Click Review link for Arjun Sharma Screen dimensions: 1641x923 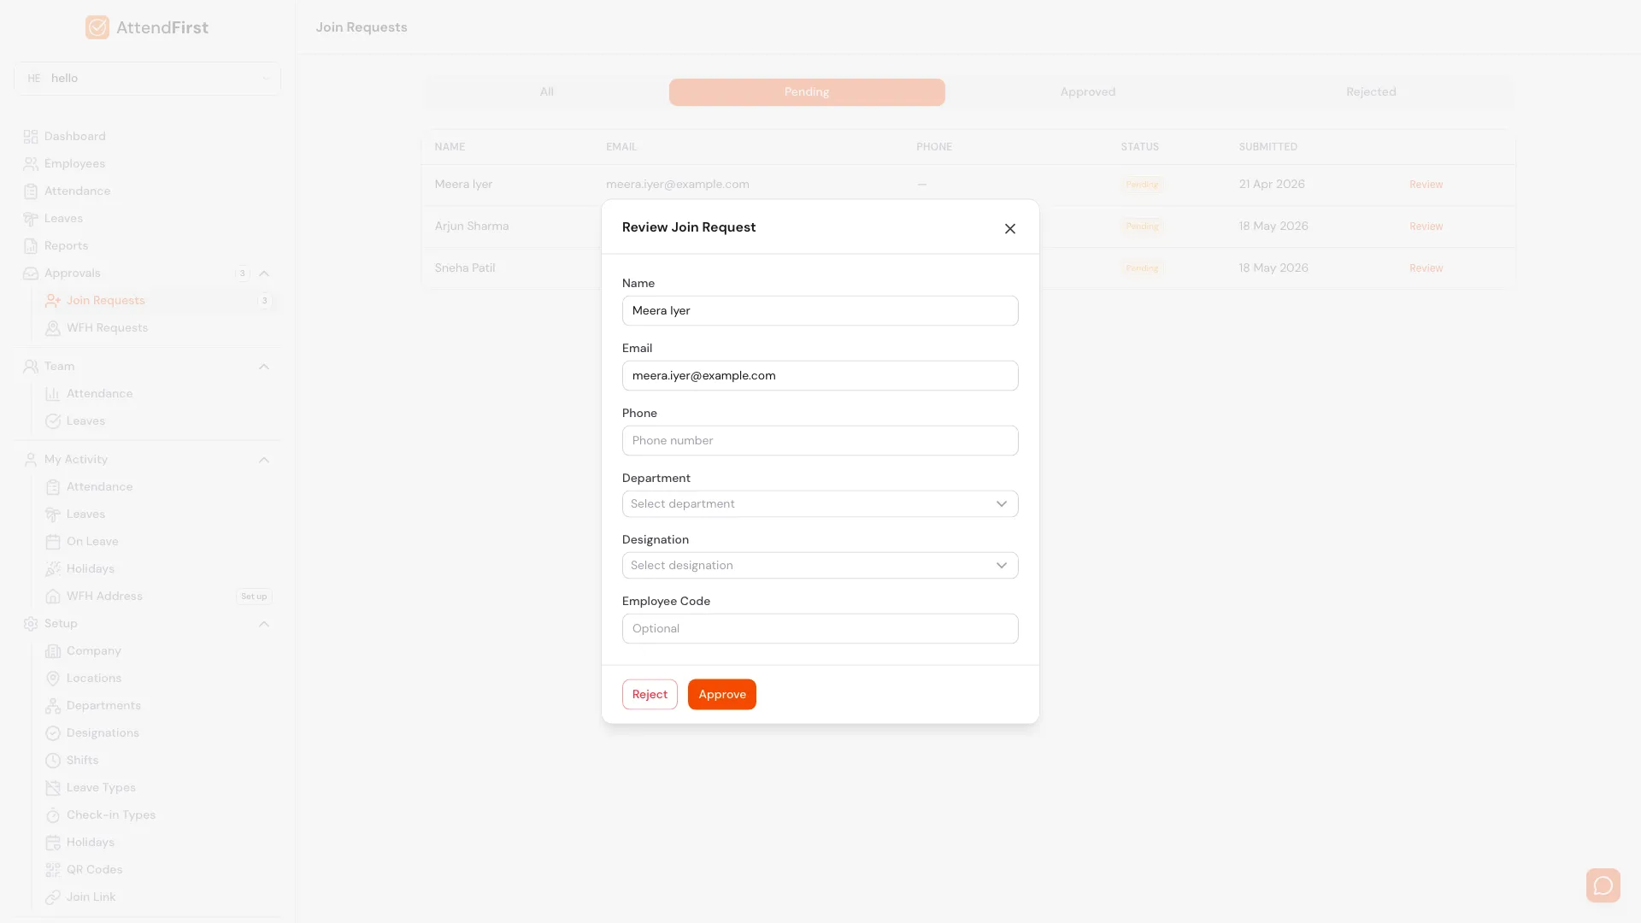[x=1426, y=226]
